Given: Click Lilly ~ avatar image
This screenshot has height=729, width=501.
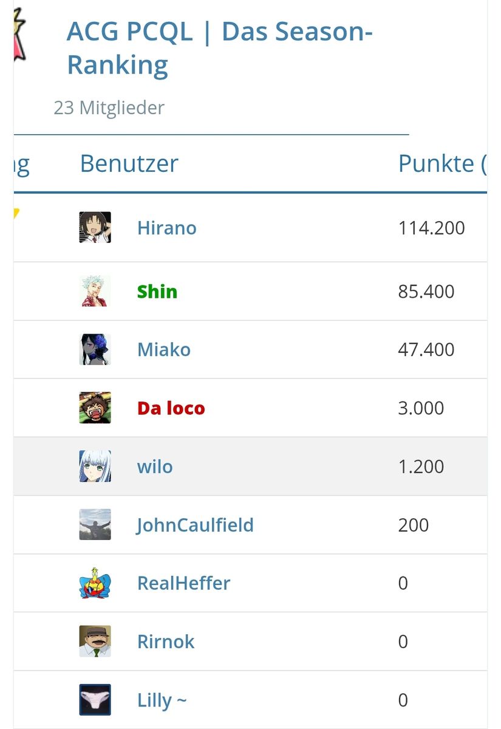Looking at the screenshot, I should 95,700.
